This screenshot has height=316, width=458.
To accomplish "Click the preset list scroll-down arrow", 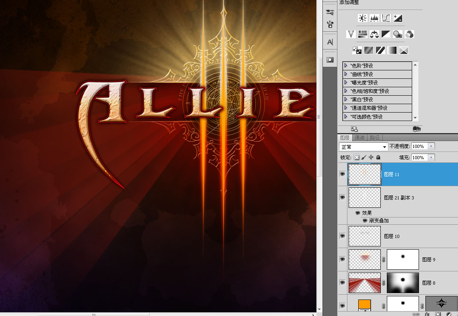I will [x=415, y=118].
